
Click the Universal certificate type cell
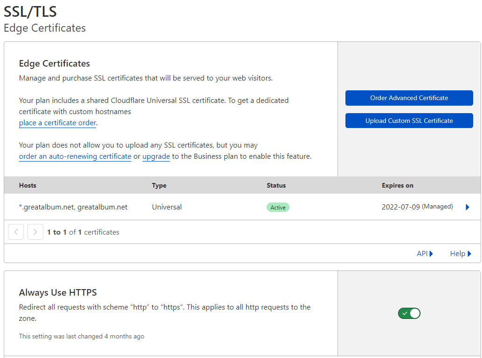coord(166,207)
